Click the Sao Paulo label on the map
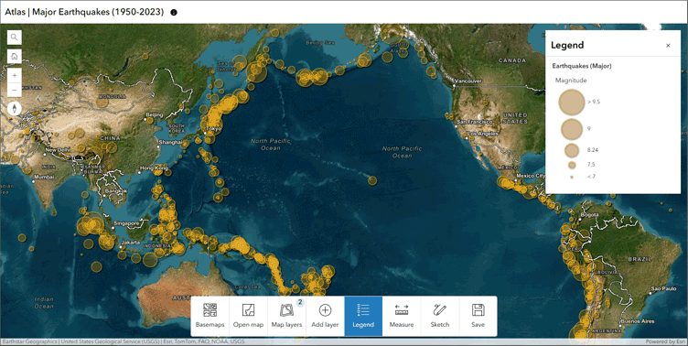This screenshot has width=688, height=346. pos(663,288)
